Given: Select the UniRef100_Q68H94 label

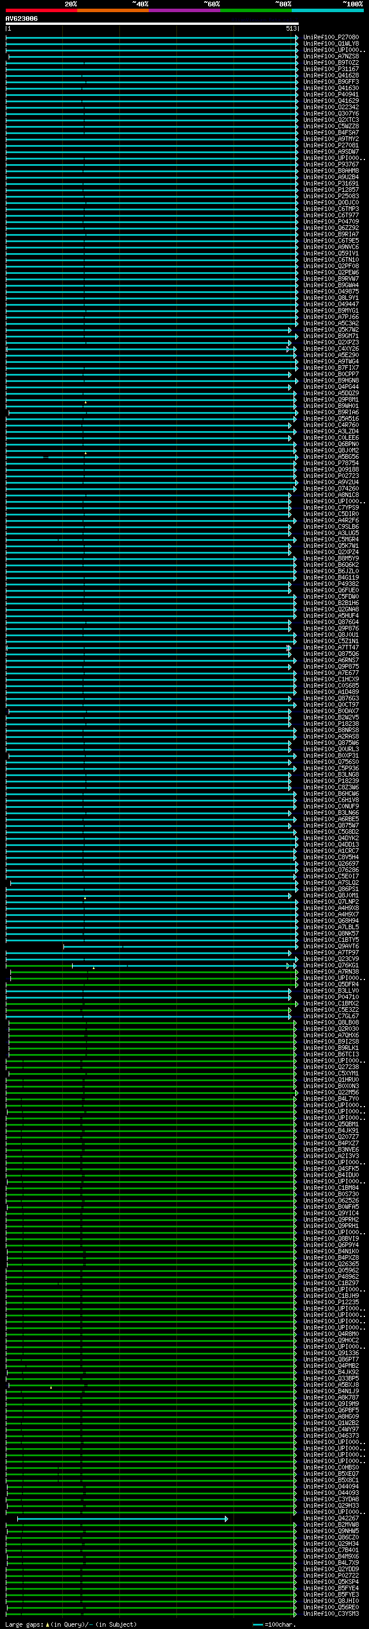Looking at the screenshot, I should pos(330,921).
